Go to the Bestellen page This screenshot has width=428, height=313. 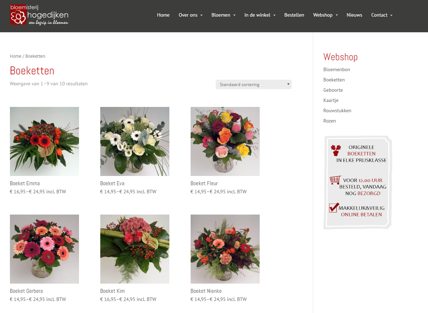click(x=294, y=15)
